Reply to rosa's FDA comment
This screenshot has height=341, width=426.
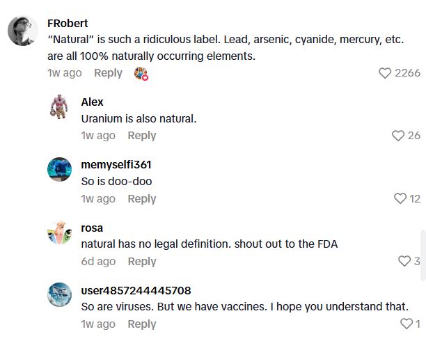click(142, 262)
